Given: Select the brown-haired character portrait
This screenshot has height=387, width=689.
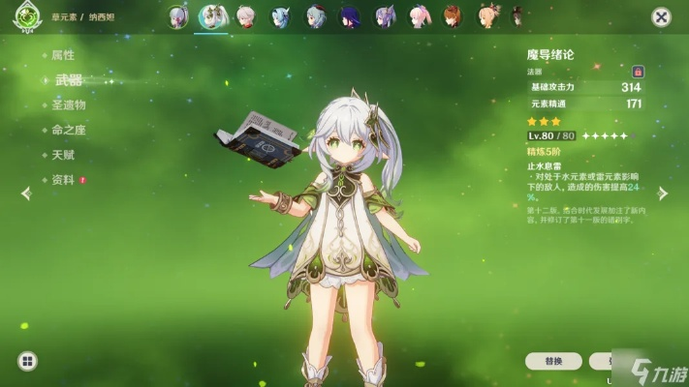Looking at the screenshot, I should click(453, 16).
